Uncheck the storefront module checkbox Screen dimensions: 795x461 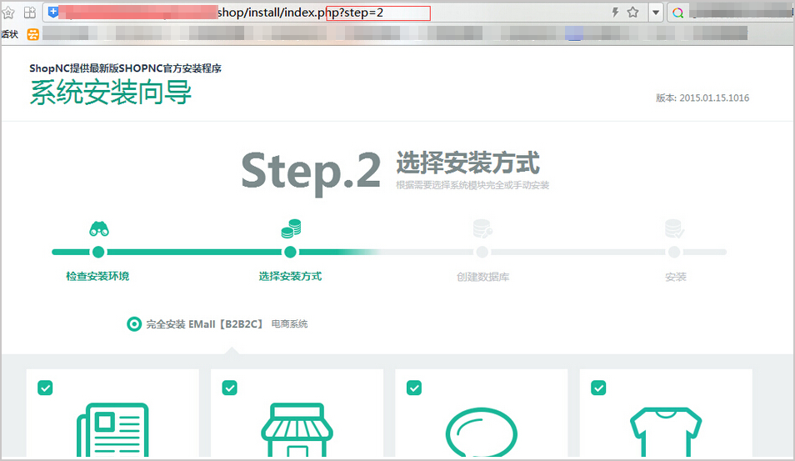[x=229, y=388]
